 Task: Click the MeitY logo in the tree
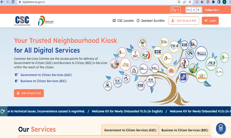[x=135, y=55]
